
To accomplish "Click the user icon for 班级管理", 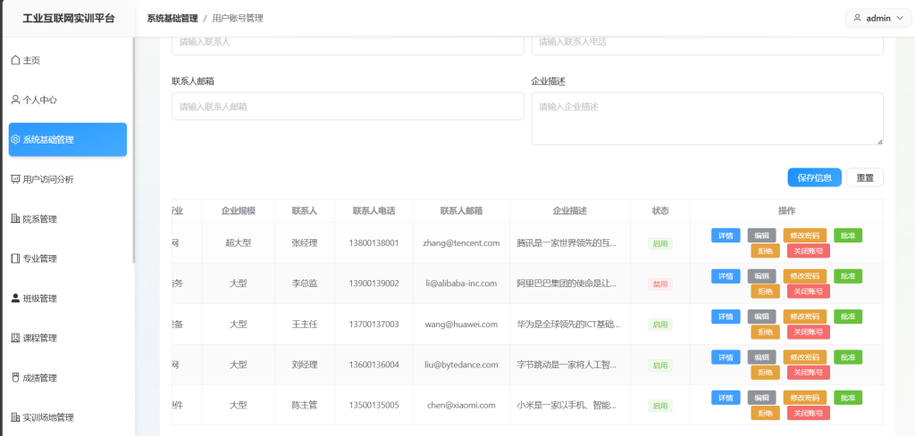I will click(x=15, y=299).
